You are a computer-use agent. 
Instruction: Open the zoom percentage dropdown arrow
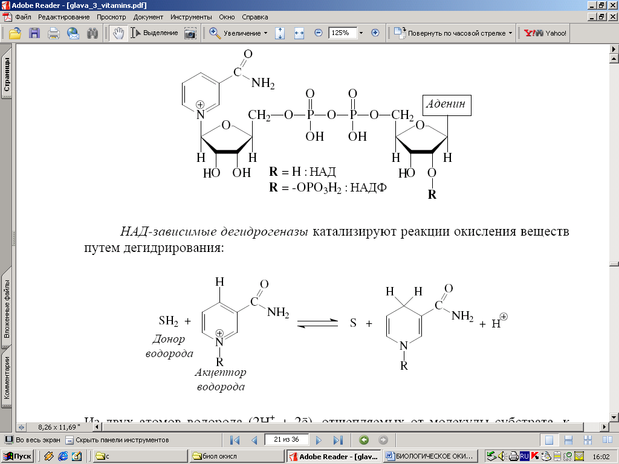[361, 33]
